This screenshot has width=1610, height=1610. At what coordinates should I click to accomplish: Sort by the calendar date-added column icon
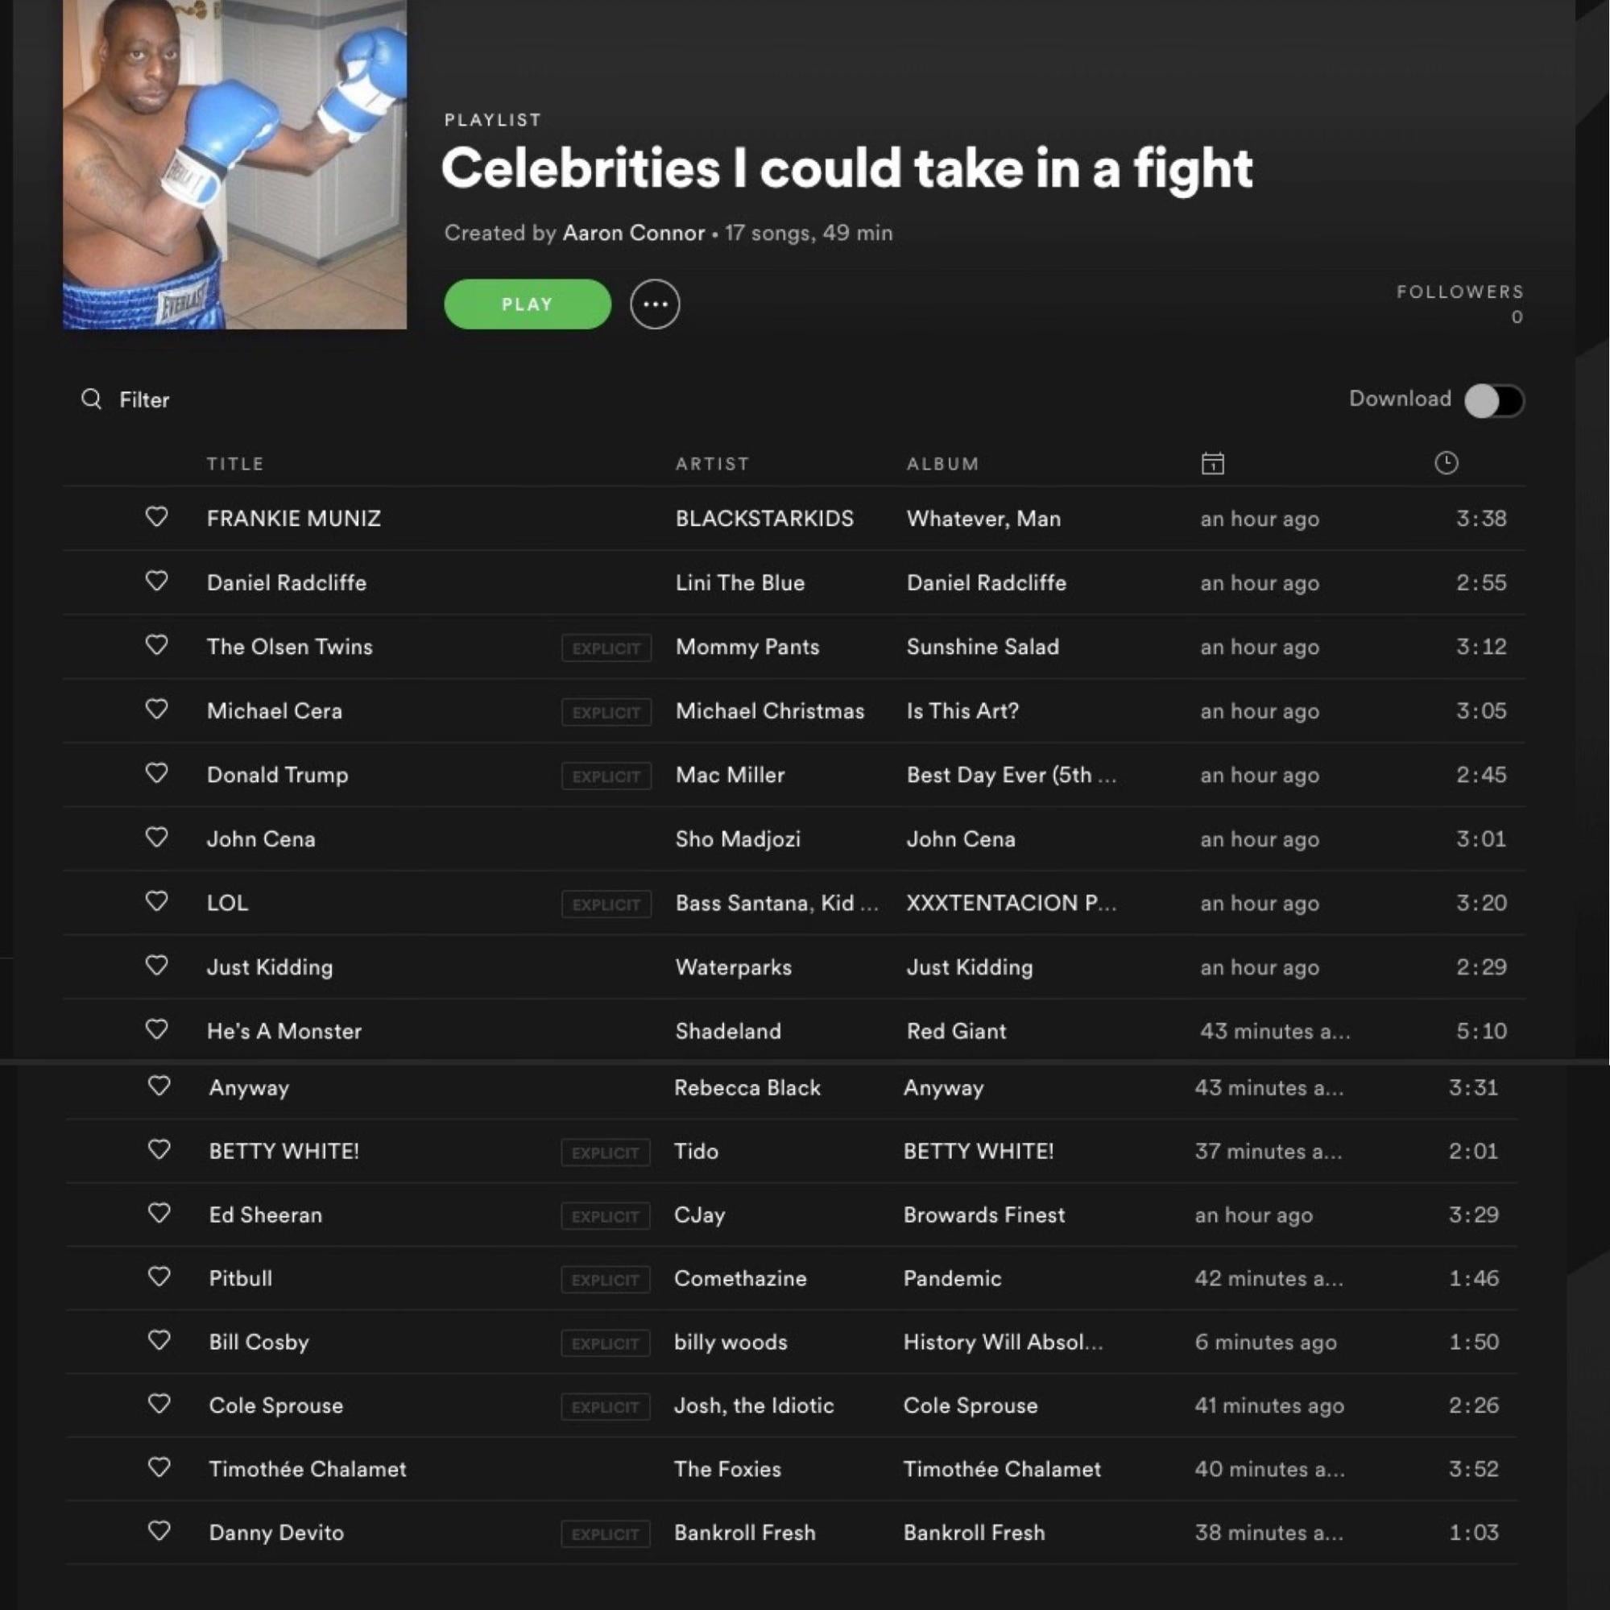tap(1213, 463)
